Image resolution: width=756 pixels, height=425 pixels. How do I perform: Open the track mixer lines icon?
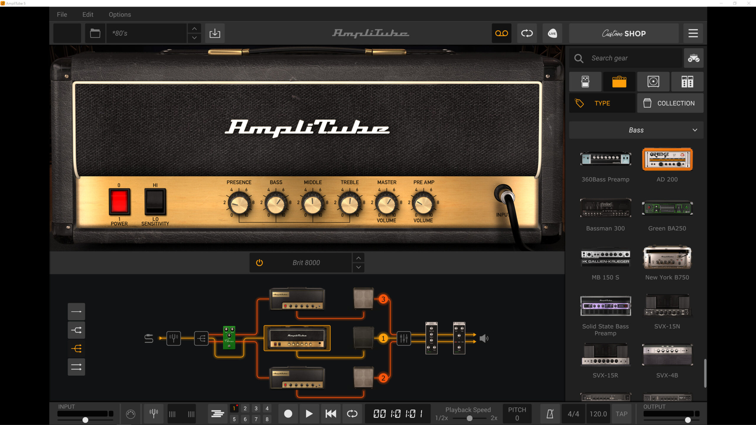tap(218, 414)
